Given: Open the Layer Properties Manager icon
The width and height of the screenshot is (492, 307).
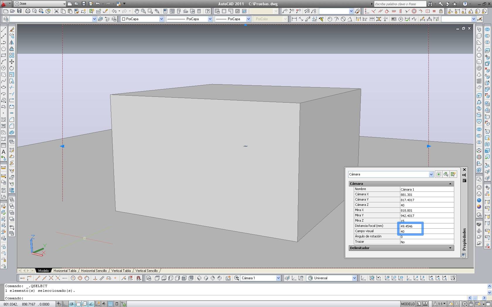Looking at the screenshot, I should coord(6,19).
